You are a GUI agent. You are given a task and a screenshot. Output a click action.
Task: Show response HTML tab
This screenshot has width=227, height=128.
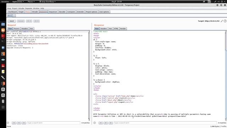(x=116, y=28)
